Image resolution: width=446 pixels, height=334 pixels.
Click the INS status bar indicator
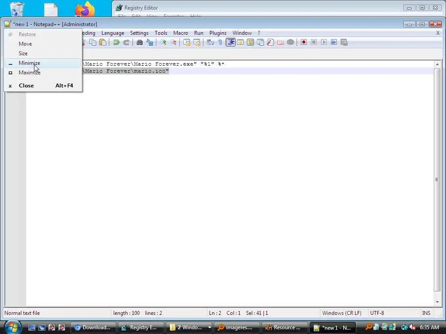pyautogui.click(x=426, y=313)
